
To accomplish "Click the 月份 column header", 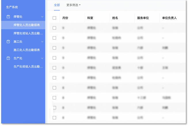I will pos(65,18).
